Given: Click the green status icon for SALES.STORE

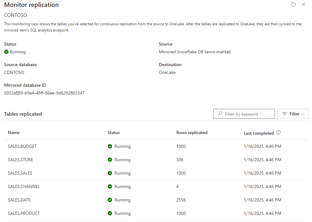Looking at the screenshot, I should pos(110,160).
